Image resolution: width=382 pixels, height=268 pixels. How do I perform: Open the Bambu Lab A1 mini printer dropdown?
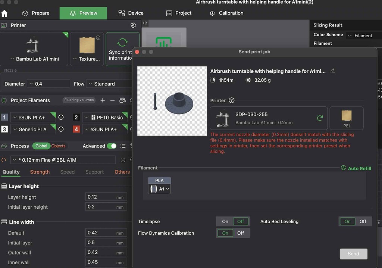click(34, 59)
